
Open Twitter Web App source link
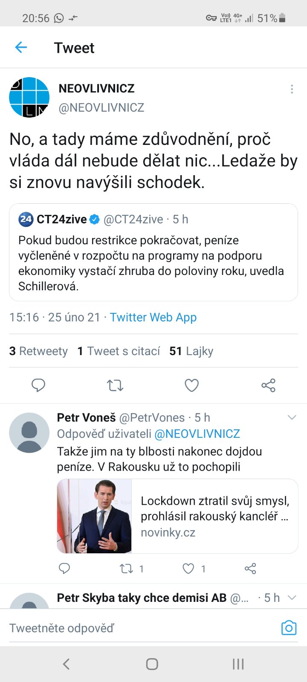coord(153,318)
